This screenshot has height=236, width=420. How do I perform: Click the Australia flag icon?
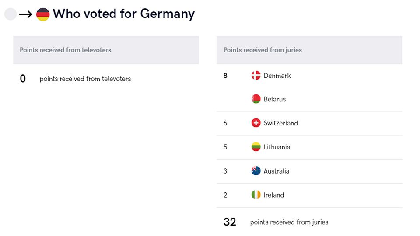click(256, 171)
